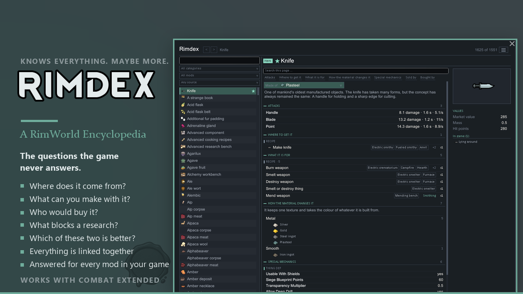Click the Alpaca meat icon
523x294 pixels.
[183, 237]
